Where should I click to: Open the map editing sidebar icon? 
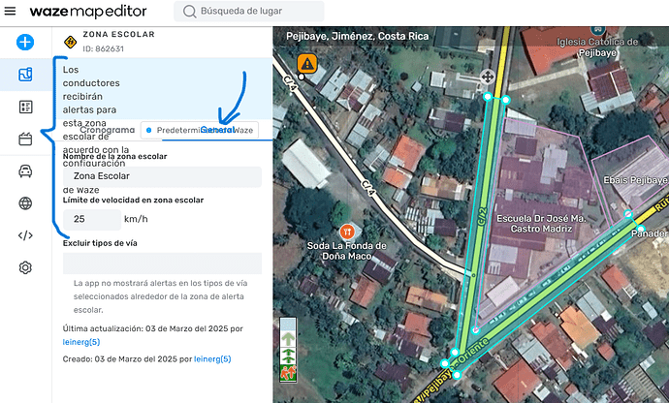[x=25, y=75]
